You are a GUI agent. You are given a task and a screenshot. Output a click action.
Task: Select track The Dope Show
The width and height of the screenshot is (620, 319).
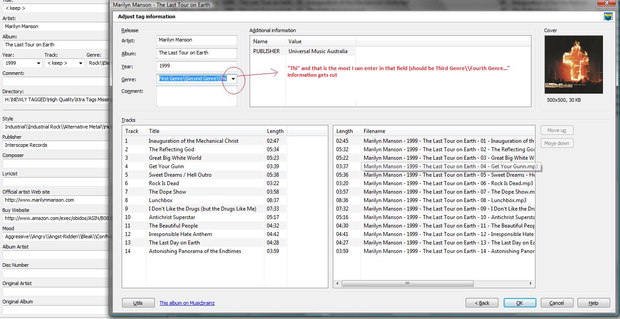click(x=167, y=192)
